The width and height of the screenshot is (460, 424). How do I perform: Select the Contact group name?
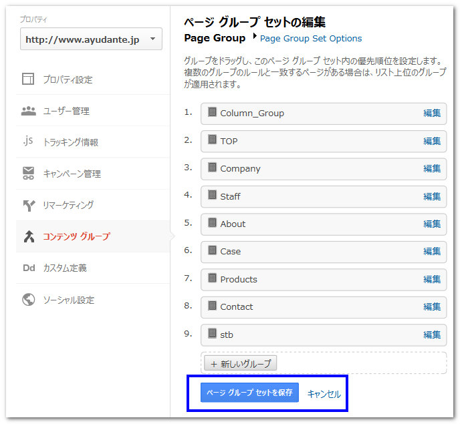pyautogui.click(x=237, y=306)
